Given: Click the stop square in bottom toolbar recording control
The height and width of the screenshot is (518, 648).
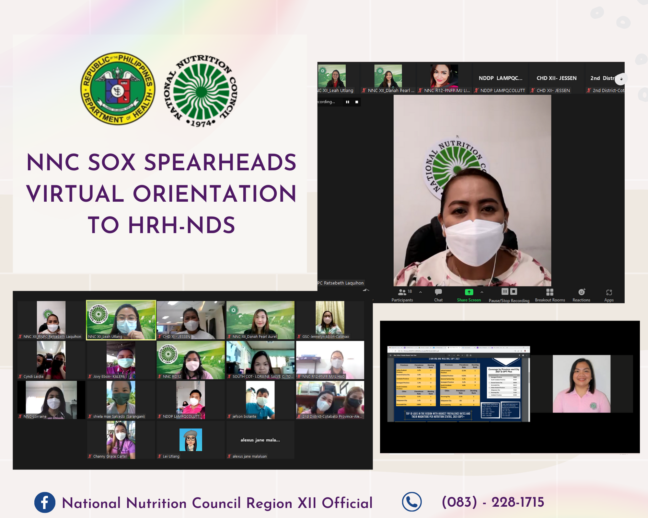Looking at the screenshot, I should 514,291.
